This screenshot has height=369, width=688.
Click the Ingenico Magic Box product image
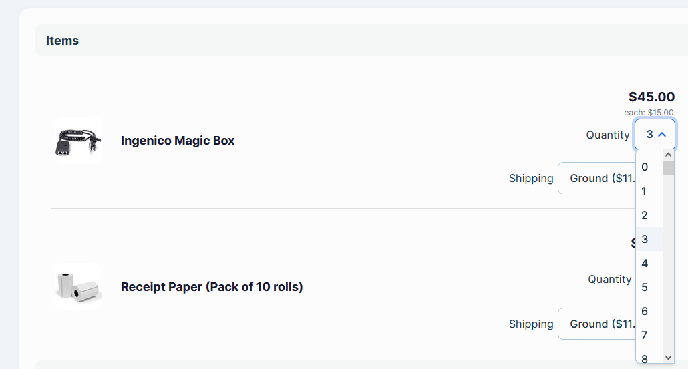click(77, 141)
